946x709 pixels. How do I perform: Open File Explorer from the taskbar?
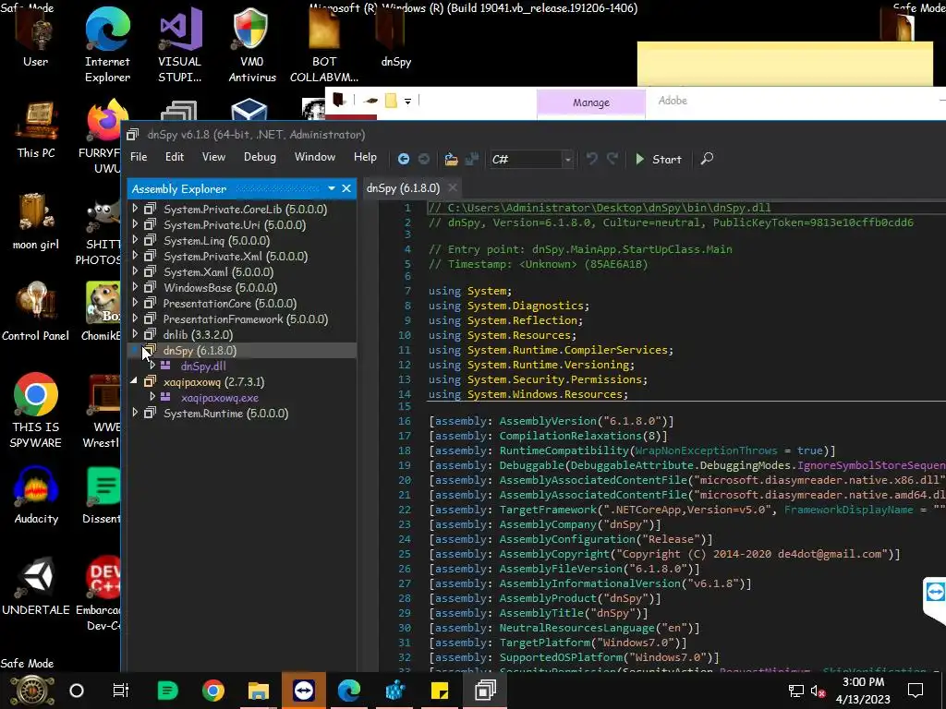coord(259,691)
